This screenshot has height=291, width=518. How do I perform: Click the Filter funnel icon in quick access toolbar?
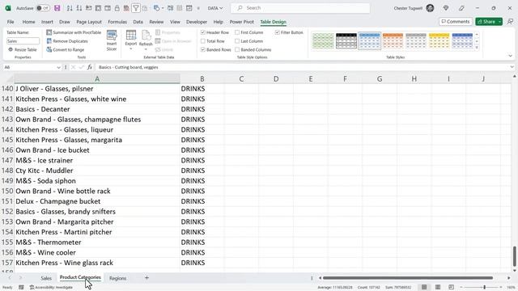(136, 8)
